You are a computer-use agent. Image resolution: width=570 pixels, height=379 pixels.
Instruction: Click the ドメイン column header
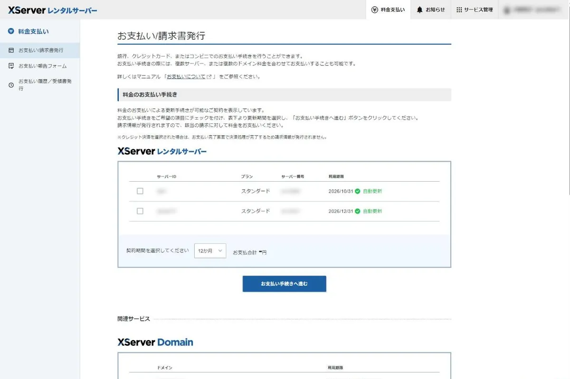click(164, 368)
